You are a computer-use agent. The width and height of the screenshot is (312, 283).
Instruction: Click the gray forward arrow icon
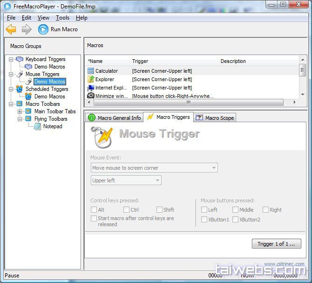click(27, 29)
